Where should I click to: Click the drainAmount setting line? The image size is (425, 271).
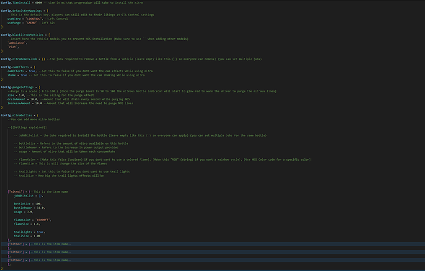[x=68, y=99]
